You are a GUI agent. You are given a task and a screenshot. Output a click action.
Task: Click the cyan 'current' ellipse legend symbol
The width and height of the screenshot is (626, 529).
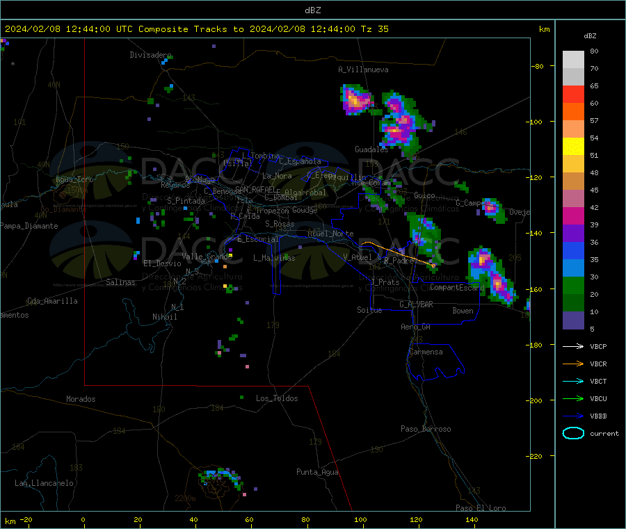pyautogui.click(x=573, y=433)
